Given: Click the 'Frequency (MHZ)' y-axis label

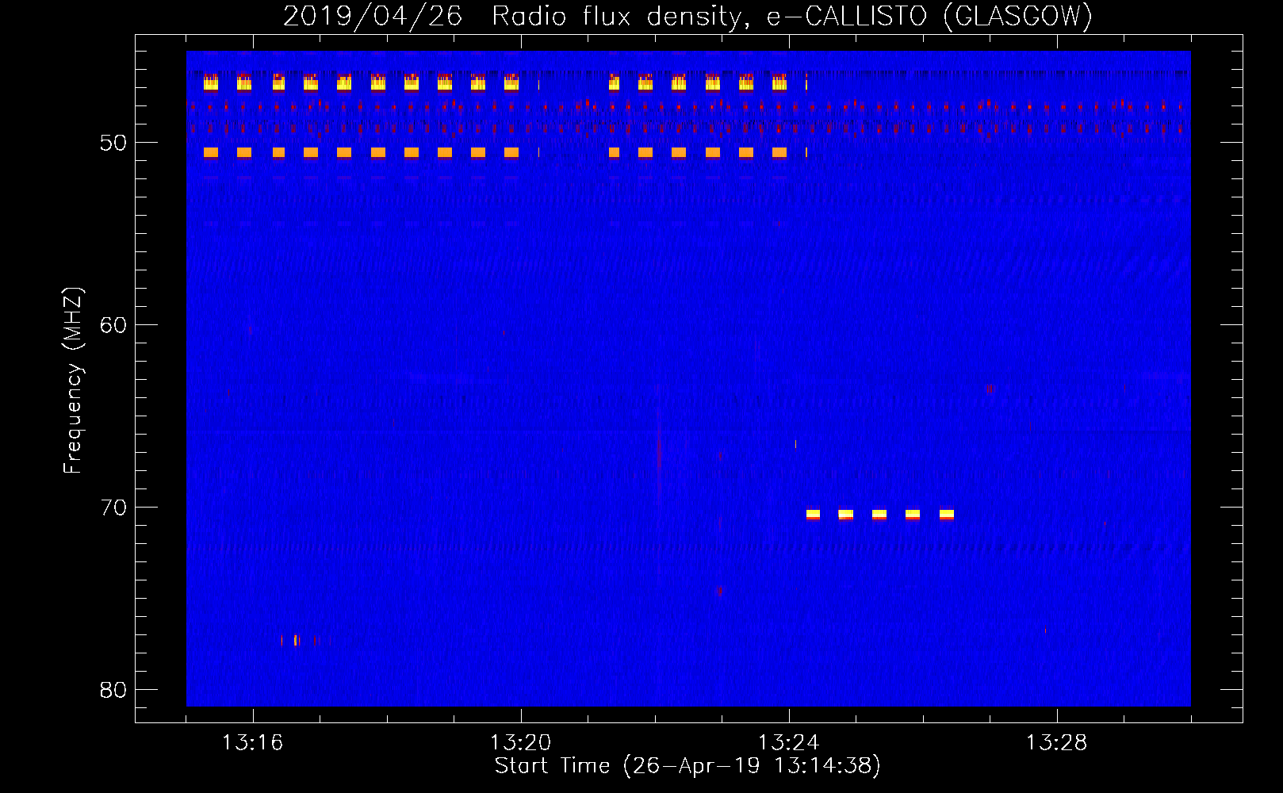Looking at the screenshot, I should (73, 381).
